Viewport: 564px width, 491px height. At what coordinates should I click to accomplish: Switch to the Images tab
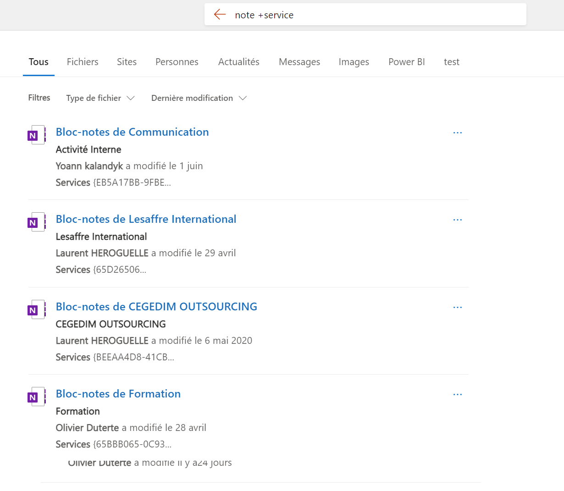354,62
